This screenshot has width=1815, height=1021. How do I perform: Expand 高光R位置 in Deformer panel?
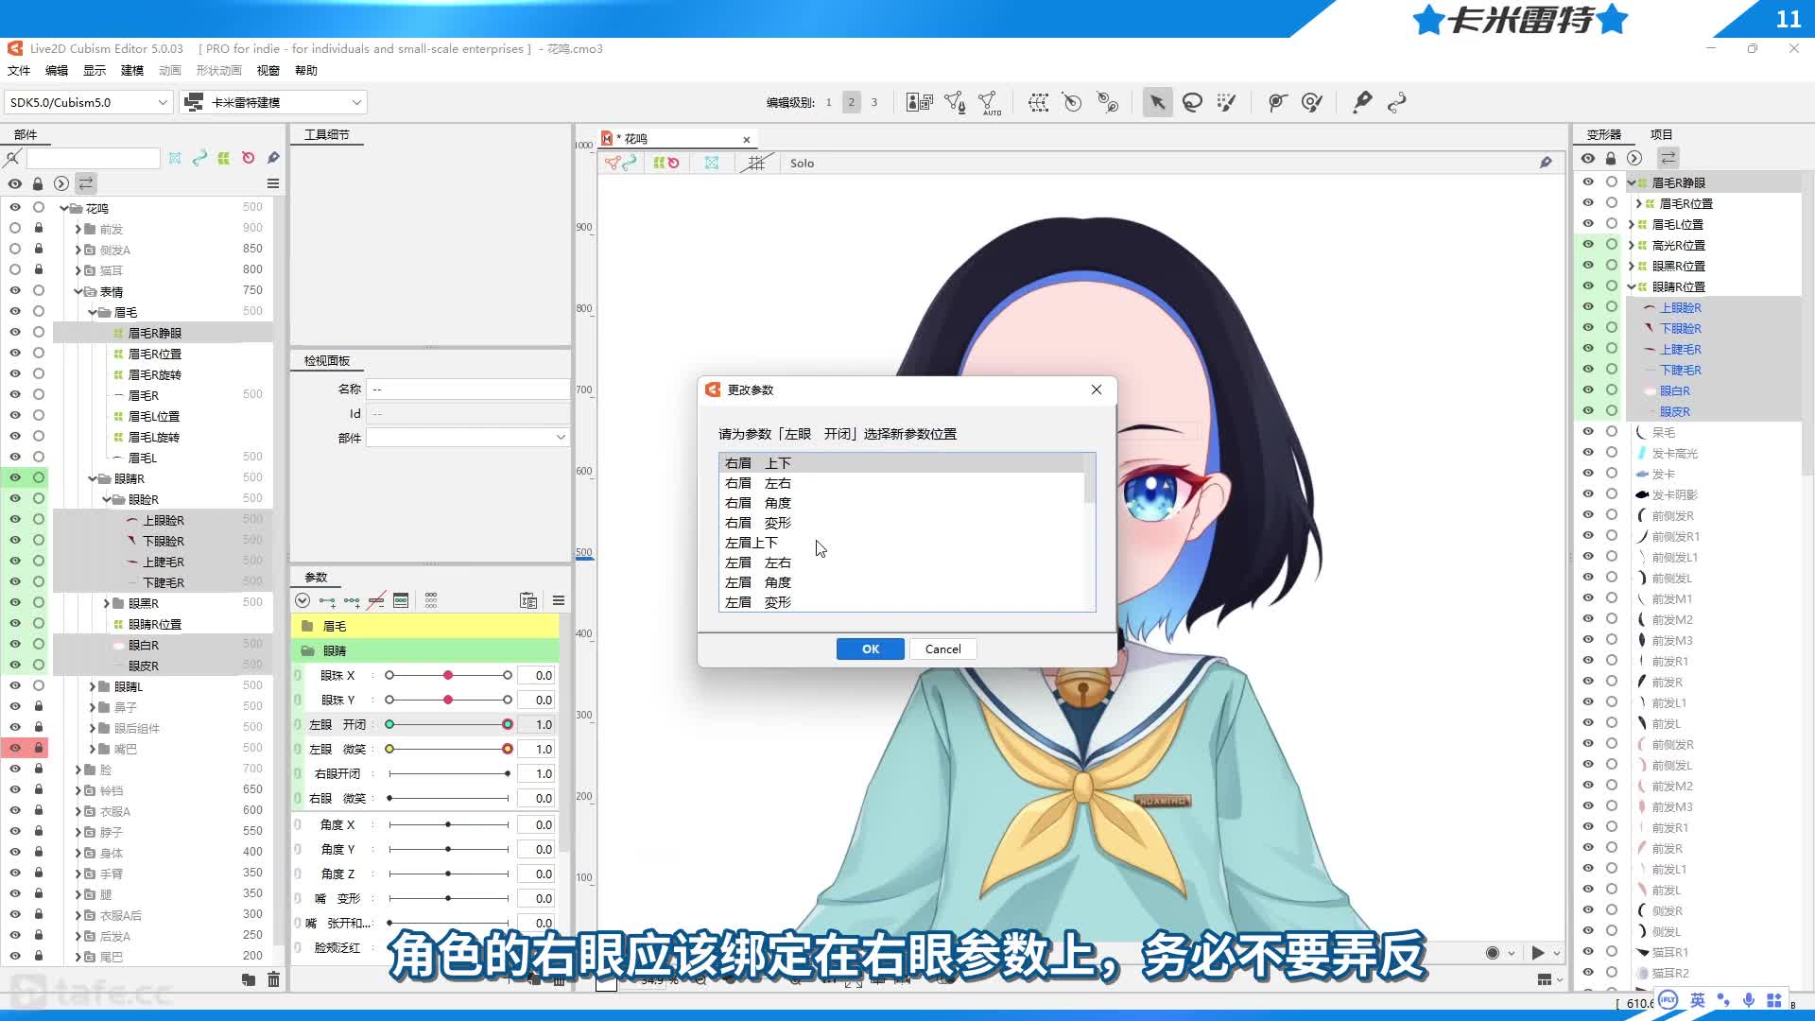click(x=1632, y=245)
